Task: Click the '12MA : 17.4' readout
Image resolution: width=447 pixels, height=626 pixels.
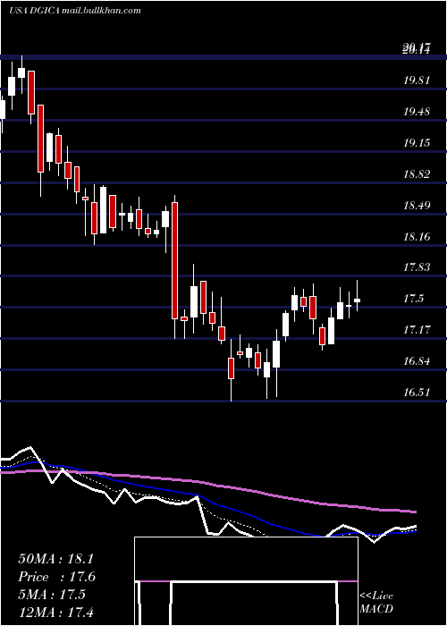Action: click(55, 612)
